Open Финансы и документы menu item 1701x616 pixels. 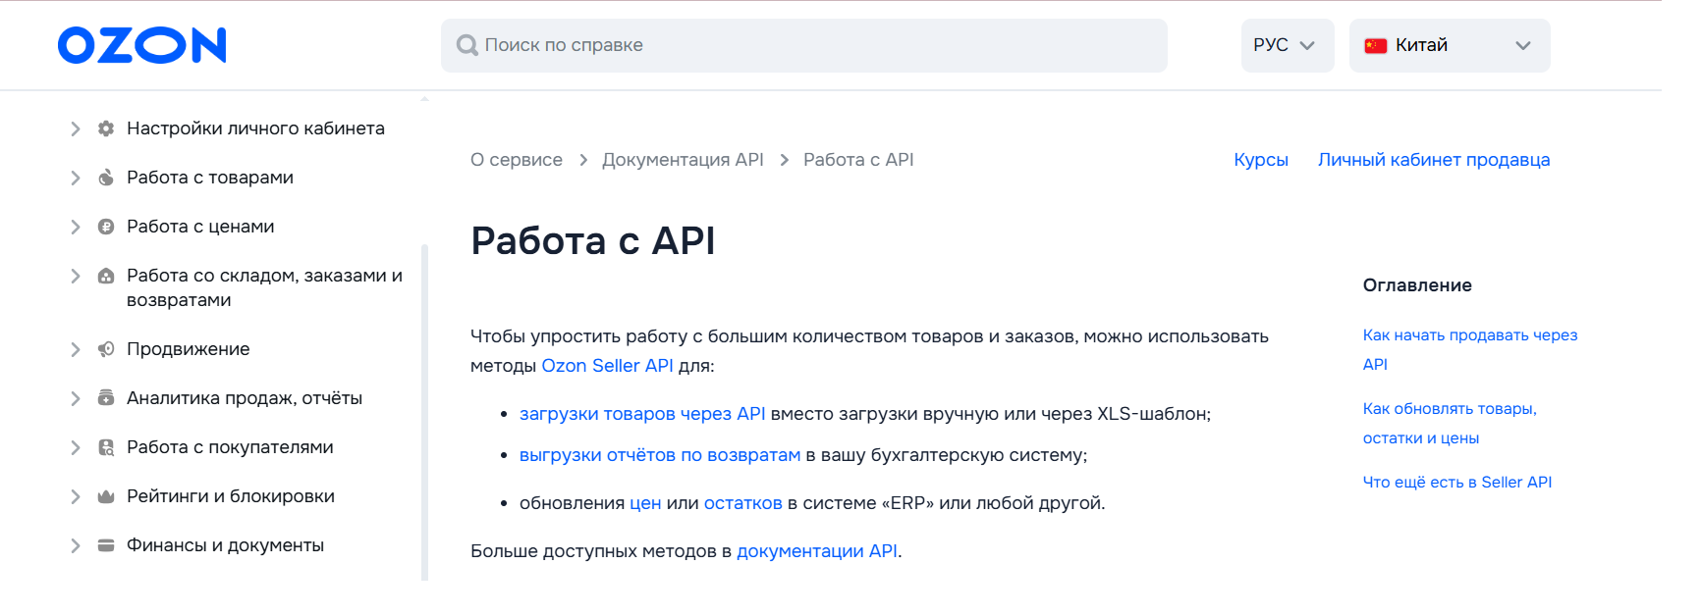[x=225, y=545]
